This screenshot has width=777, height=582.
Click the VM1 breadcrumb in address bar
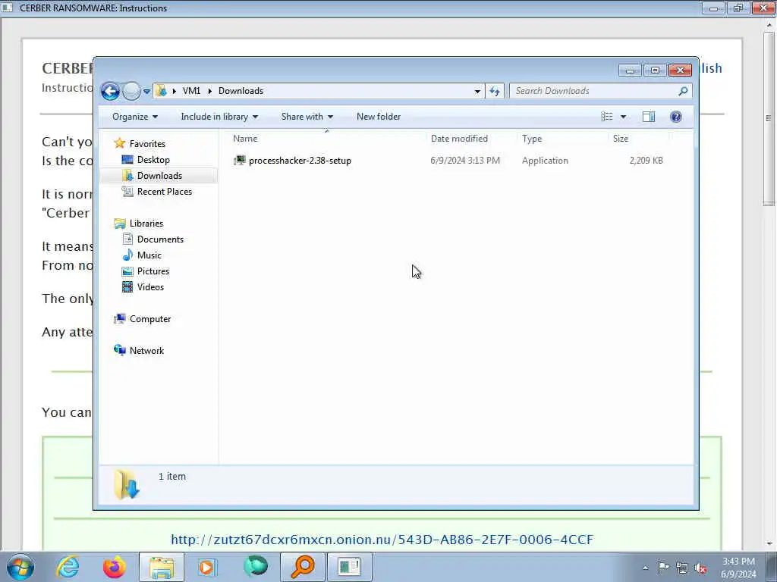(x=191, y=91)
